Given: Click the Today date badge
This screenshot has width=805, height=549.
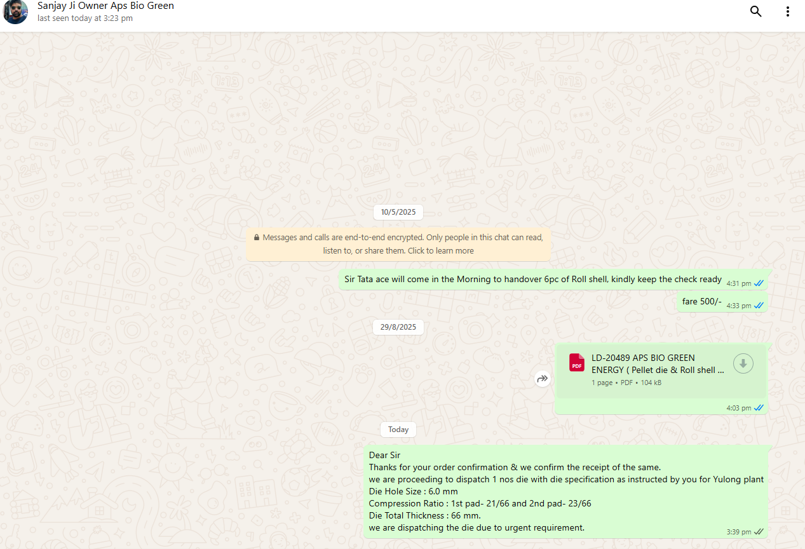Looking at the screenshot, I should [x=398, y=430].
